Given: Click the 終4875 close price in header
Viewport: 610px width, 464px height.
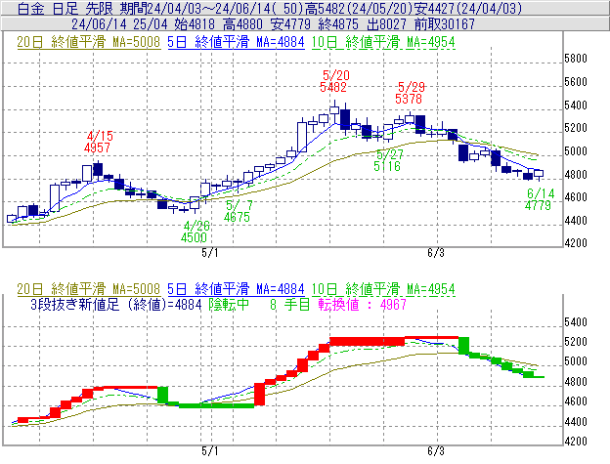Looking at the screenshot, I should tap(338, 24).
